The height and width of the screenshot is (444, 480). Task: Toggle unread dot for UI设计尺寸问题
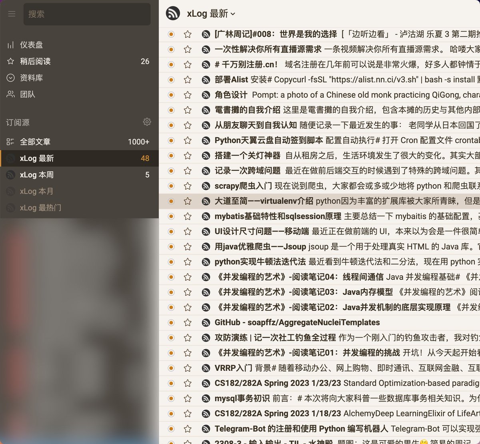point(171,232)
